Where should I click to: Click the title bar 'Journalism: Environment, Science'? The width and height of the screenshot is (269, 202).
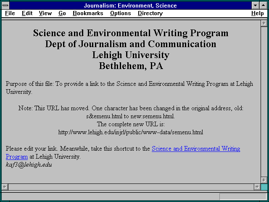(130, 5)
